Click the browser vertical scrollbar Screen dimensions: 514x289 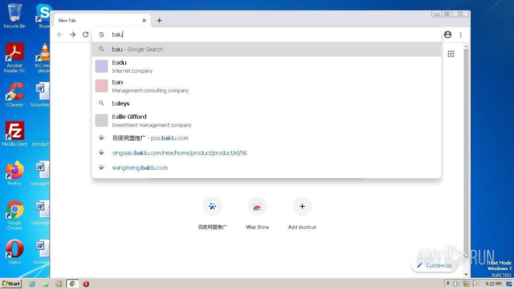tap(466, 161)
